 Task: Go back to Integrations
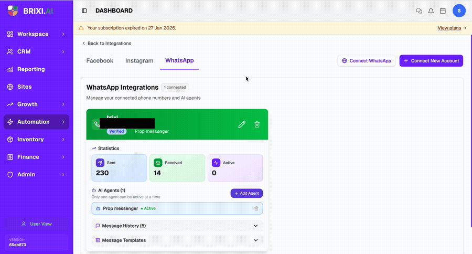[x=106, y=44]
